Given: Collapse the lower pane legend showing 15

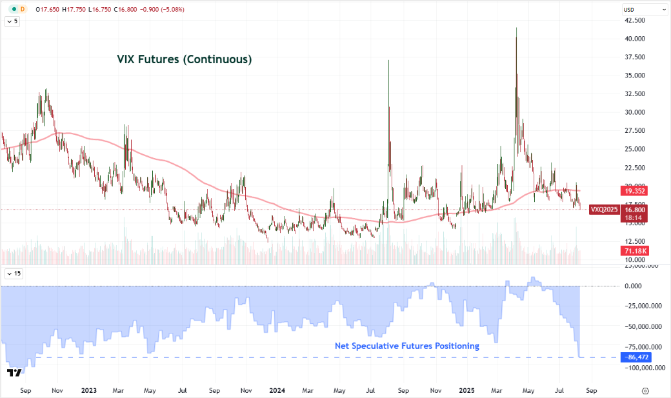Looking at the screenshot, I should 14,274.
